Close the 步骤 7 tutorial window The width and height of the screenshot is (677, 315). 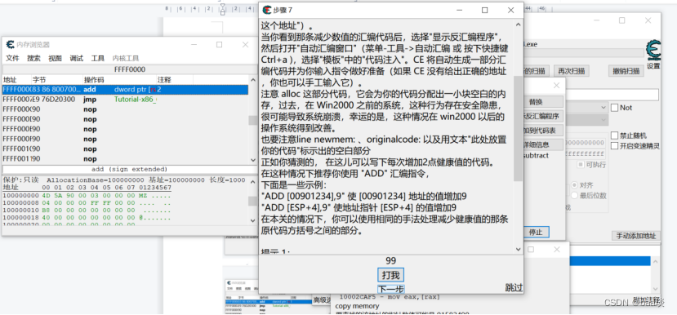pos(510,10)
